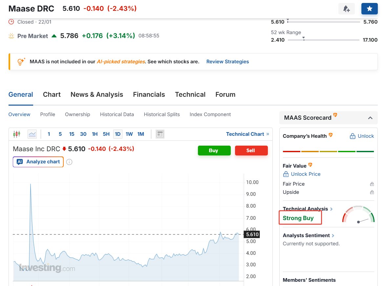This screenshot has height=286, width=387.
Task: Select the 1H chart interval
Action: [x=95, y=134]
